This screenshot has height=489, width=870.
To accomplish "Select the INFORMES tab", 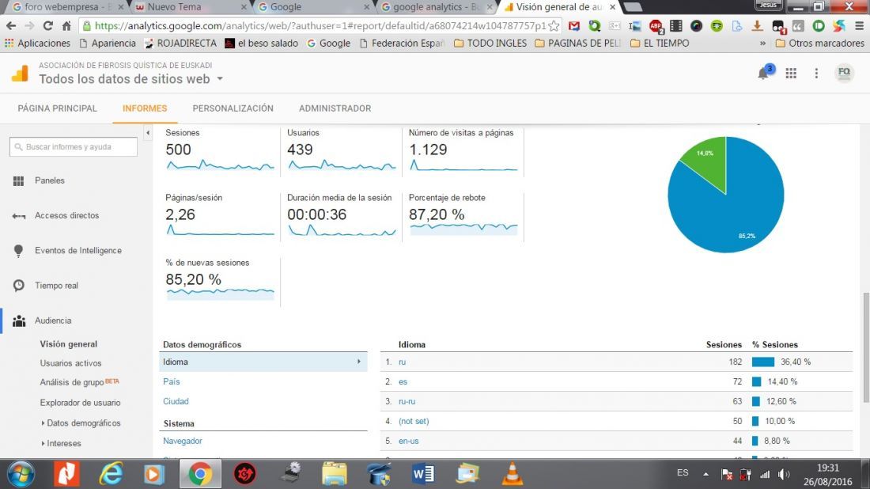I will click(145, 108).
